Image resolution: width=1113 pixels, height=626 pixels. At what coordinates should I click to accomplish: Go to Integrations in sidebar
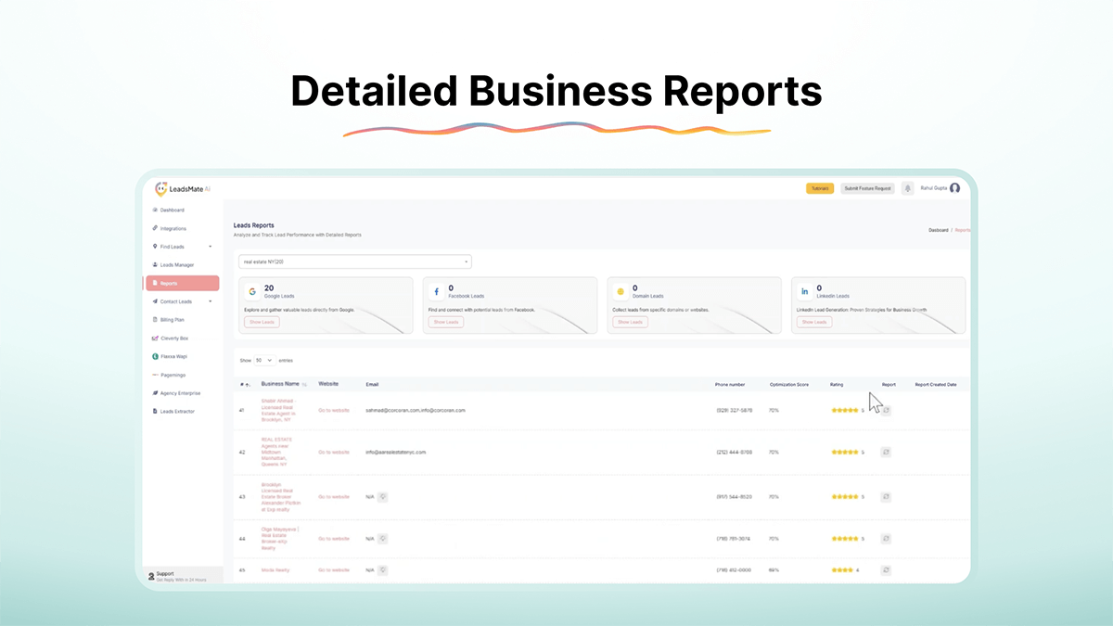[x=173, y=228]
